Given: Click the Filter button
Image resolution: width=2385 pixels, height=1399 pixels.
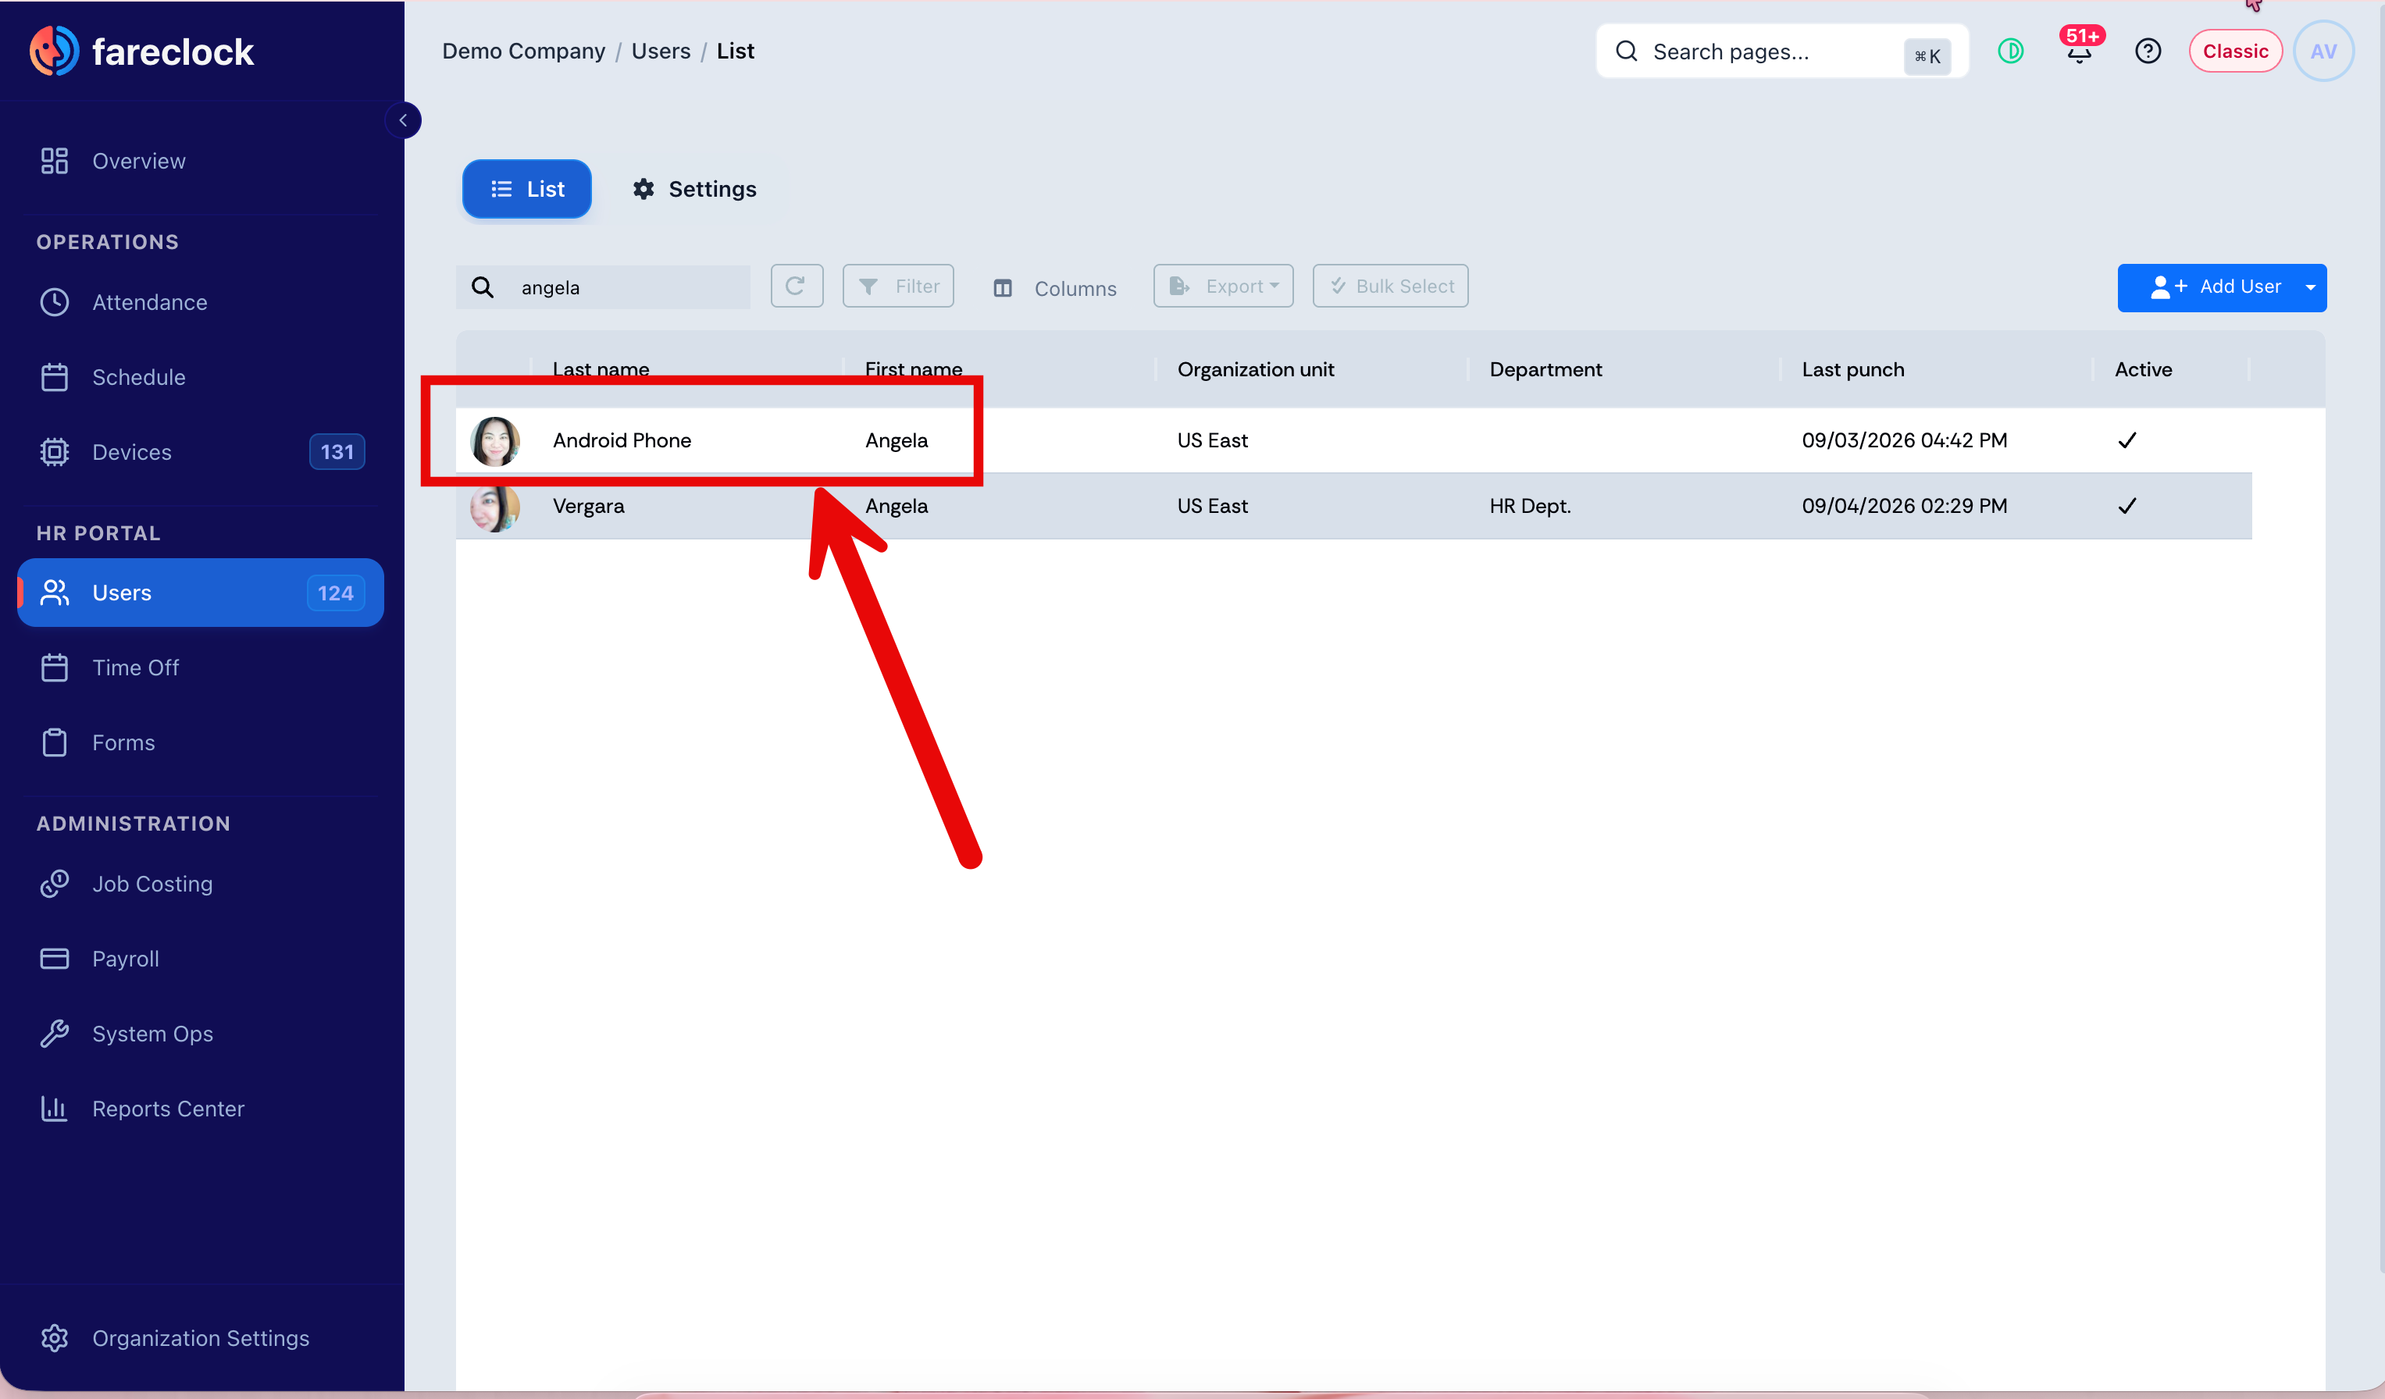Looking at the screenshot, I should click(897, 286).
